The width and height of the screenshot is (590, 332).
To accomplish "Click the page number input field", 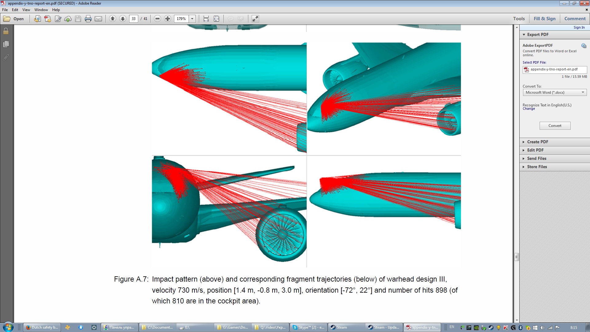I will pos(134,19).
